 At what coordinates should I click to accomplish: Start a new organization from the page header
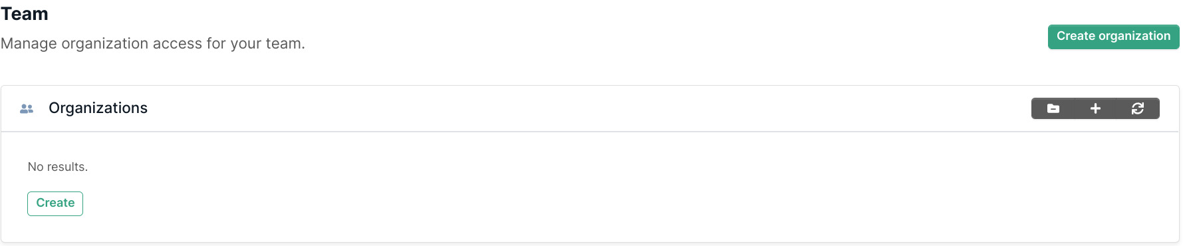1113,37
